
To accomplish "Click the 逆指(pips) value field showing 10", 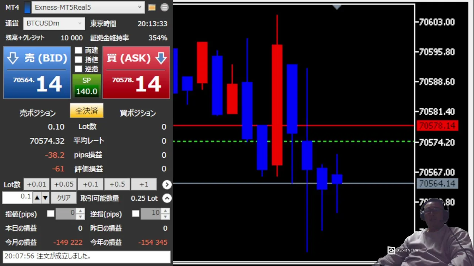I will (x=151, y=214).
